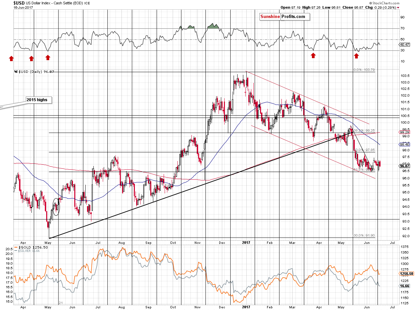Click 'Dec' on the gold panel time axis
415x310 pixels.
click(x=222, y=306)
